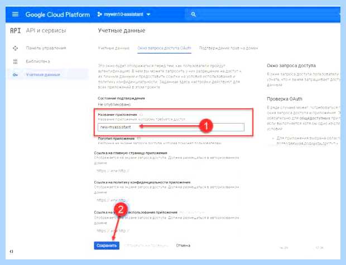
Task: Click the library grid icon
Action: (x=15, y=61)
